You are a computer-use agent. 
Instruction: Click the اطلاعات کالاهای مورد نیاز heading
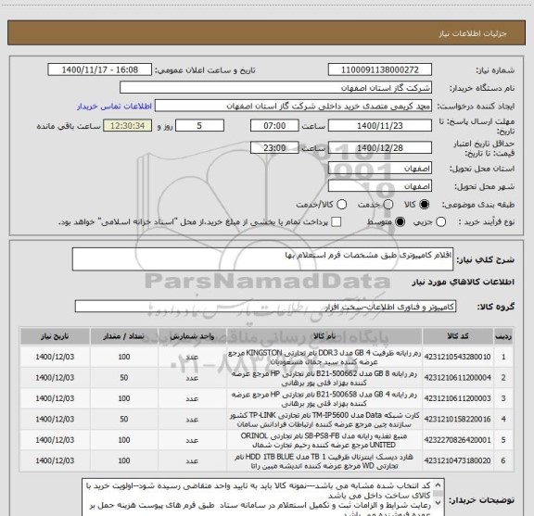464,282
